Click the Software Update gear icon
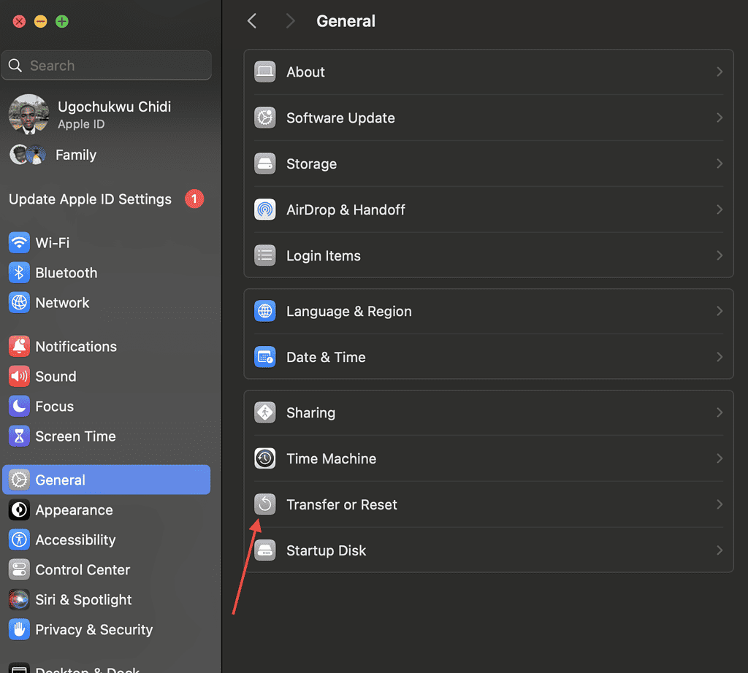 click(264, 118)
